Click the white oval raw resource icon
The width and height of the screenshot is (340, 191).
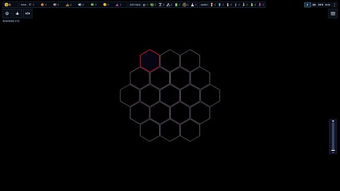tap(80, 5)
